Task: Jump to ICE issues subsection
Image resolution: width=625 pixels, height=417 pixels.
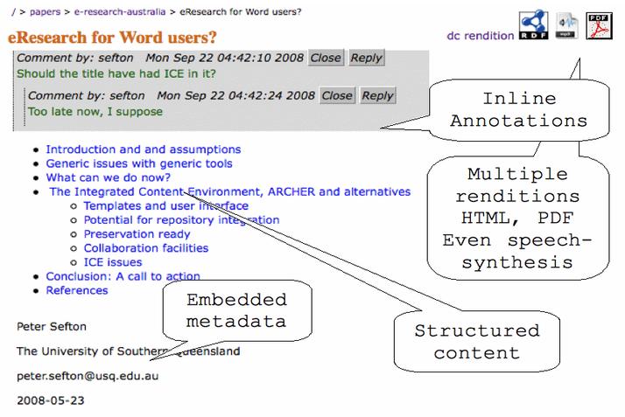Action: point(113,262)
